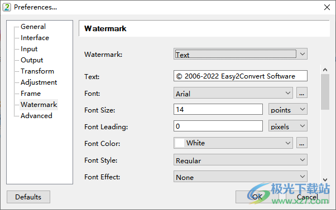
Task: Select the Watermark tree item
Action: pos(39,105)
